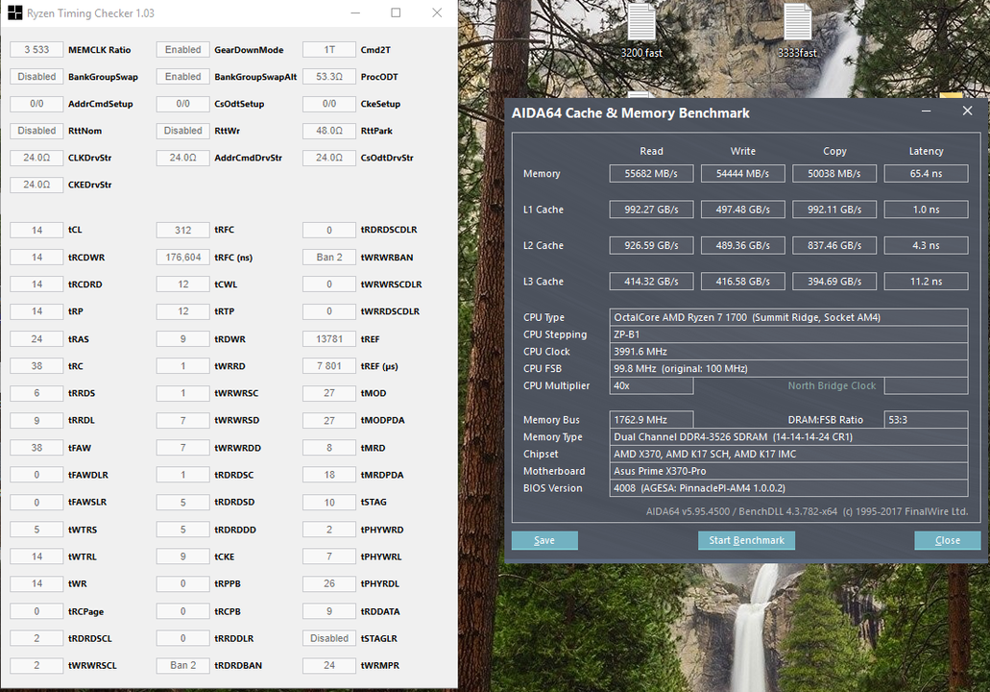Click the Memory Bus 1762.9 MHz field

coord(651,420)
